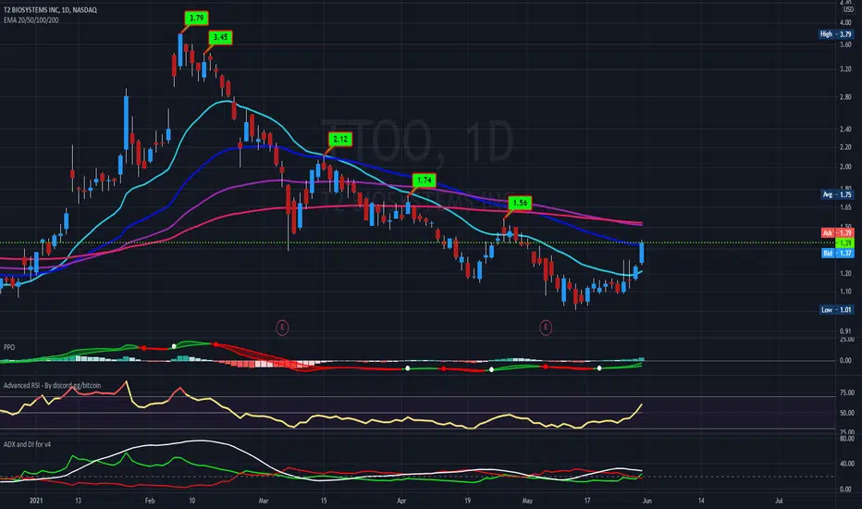Click the 2021 label on time axis
The image size is (862, 509).
tap(36, 501)
